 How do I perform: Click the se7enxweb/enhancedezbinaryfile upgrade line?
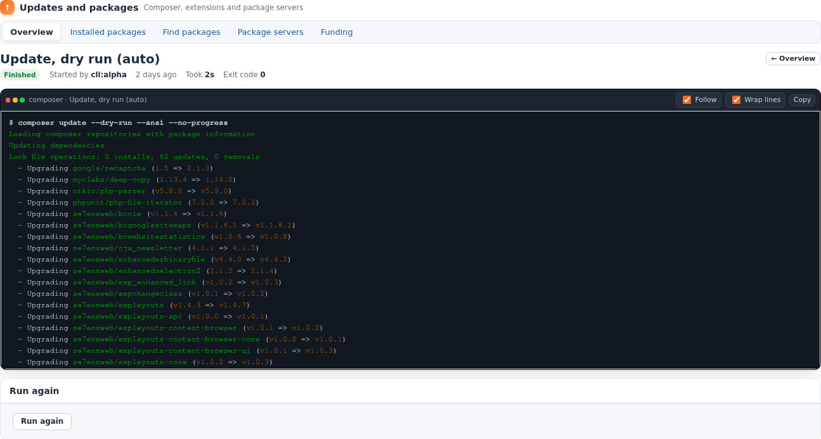pos(155,260)
